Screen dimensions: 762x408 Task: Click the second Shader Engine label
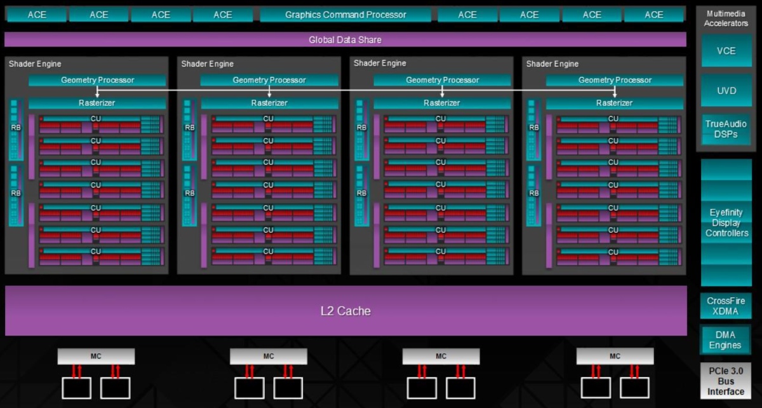tap(207, 64)
